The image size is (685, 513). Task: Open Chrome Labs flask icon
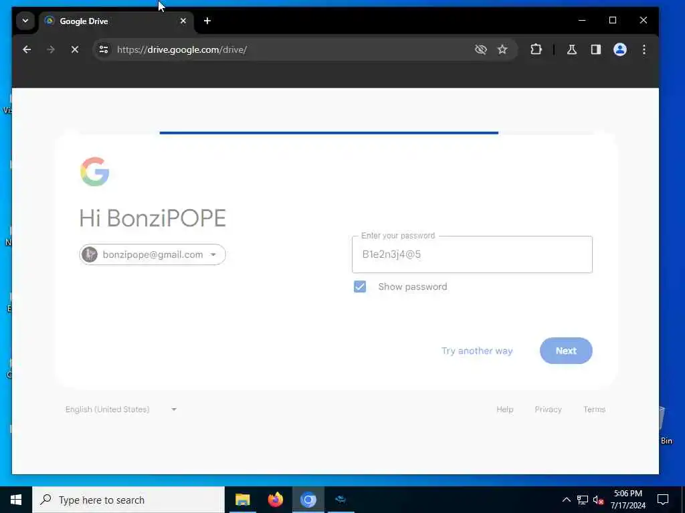click(572, 49)
